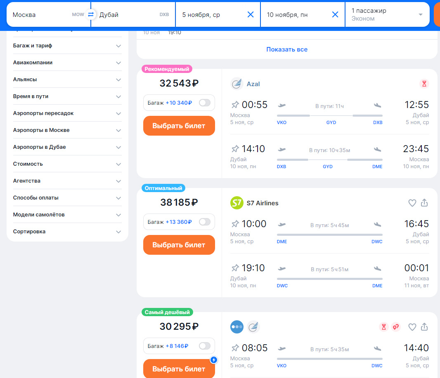Swap origin and destination cities

coord(91,14)
